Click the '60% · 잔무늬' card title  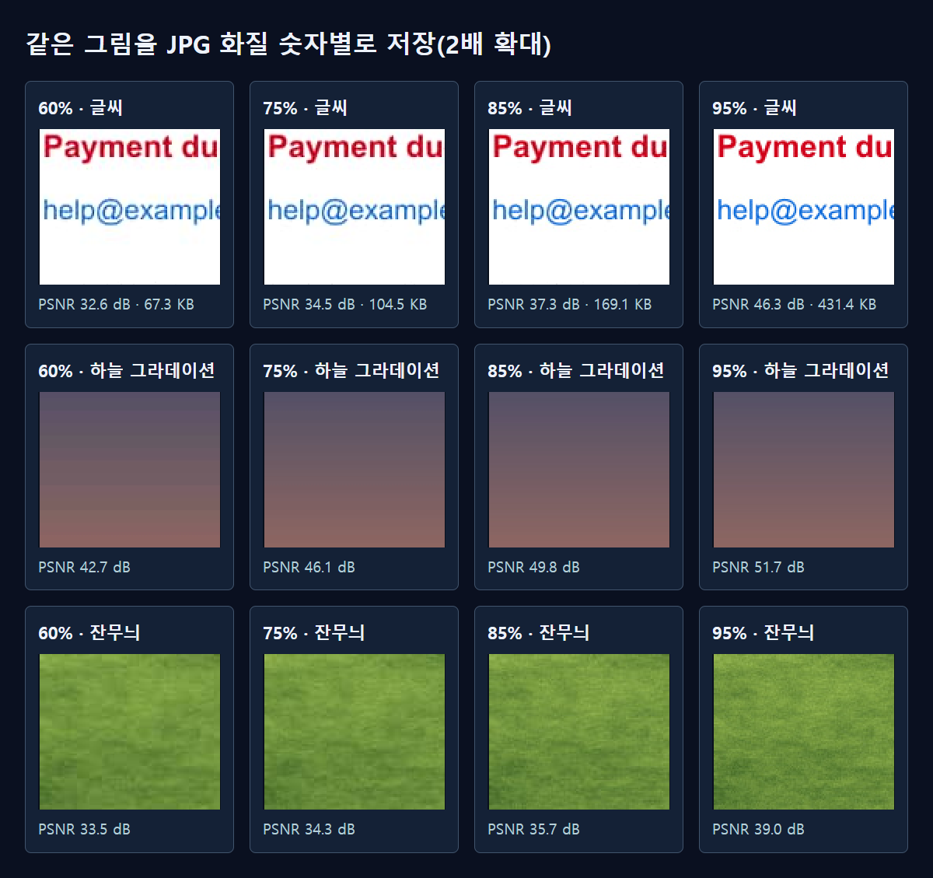(x=89, y=633)
